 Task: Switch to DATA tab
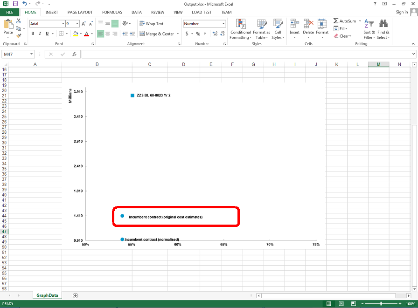pos(137,12)
